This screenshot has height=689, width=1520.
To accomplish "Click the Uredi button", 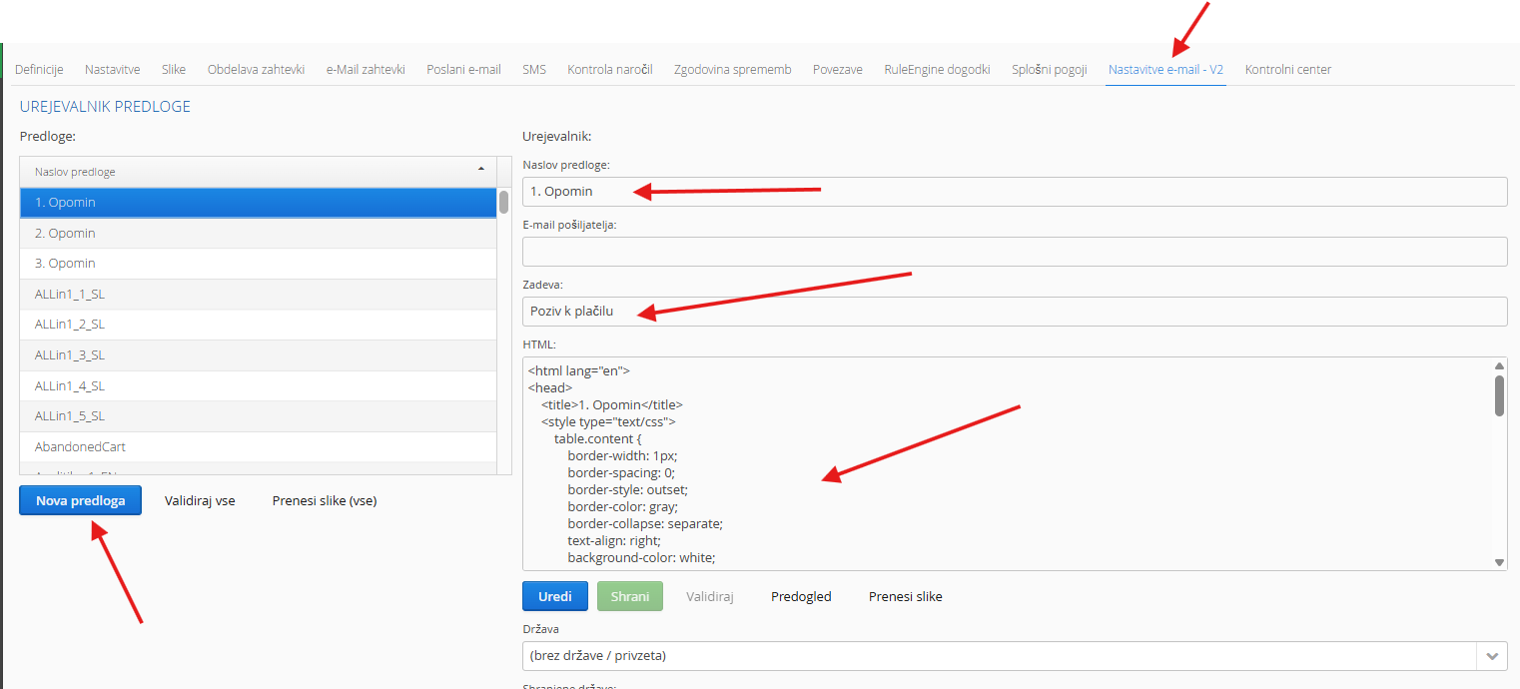I will (555, 596).
